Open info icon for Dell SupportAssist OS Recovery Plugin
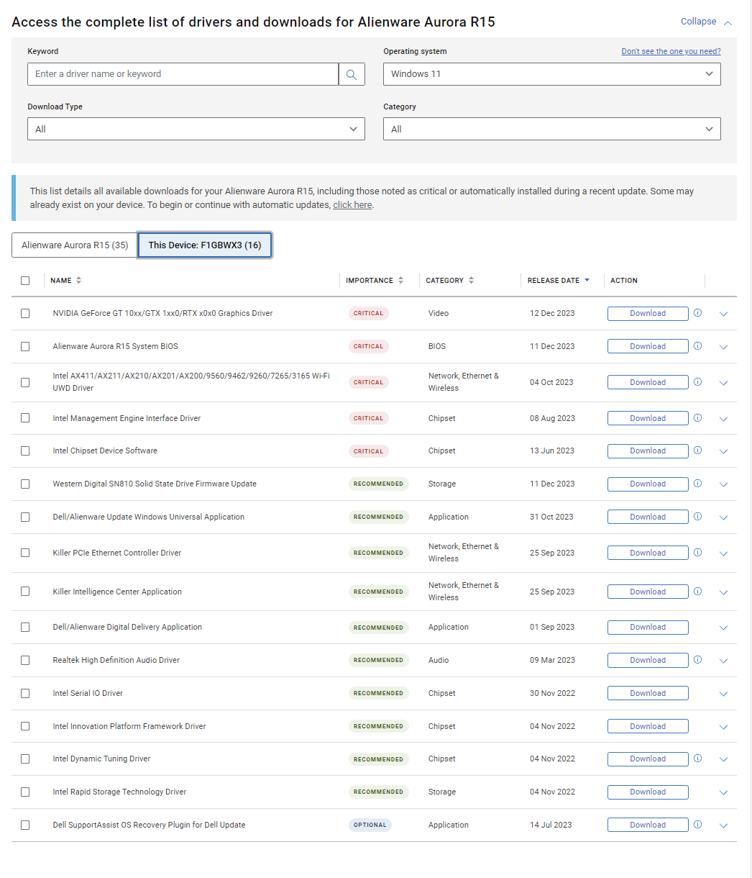752x878 pixels. pyautogui.click(x=697, y=825)
